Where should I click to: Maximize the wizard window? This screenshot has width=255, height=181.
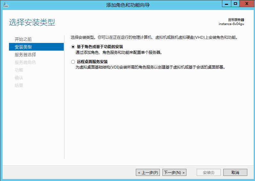[235, 4]
